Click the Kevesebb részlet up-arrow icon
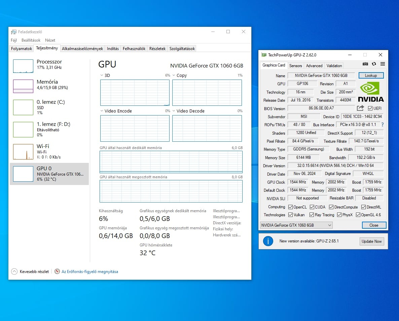This screenshot has width=399, height=321. coord(14,272)
